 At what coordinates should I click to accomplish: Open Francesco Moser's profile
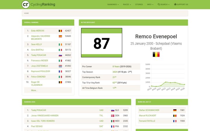(39, 61)
